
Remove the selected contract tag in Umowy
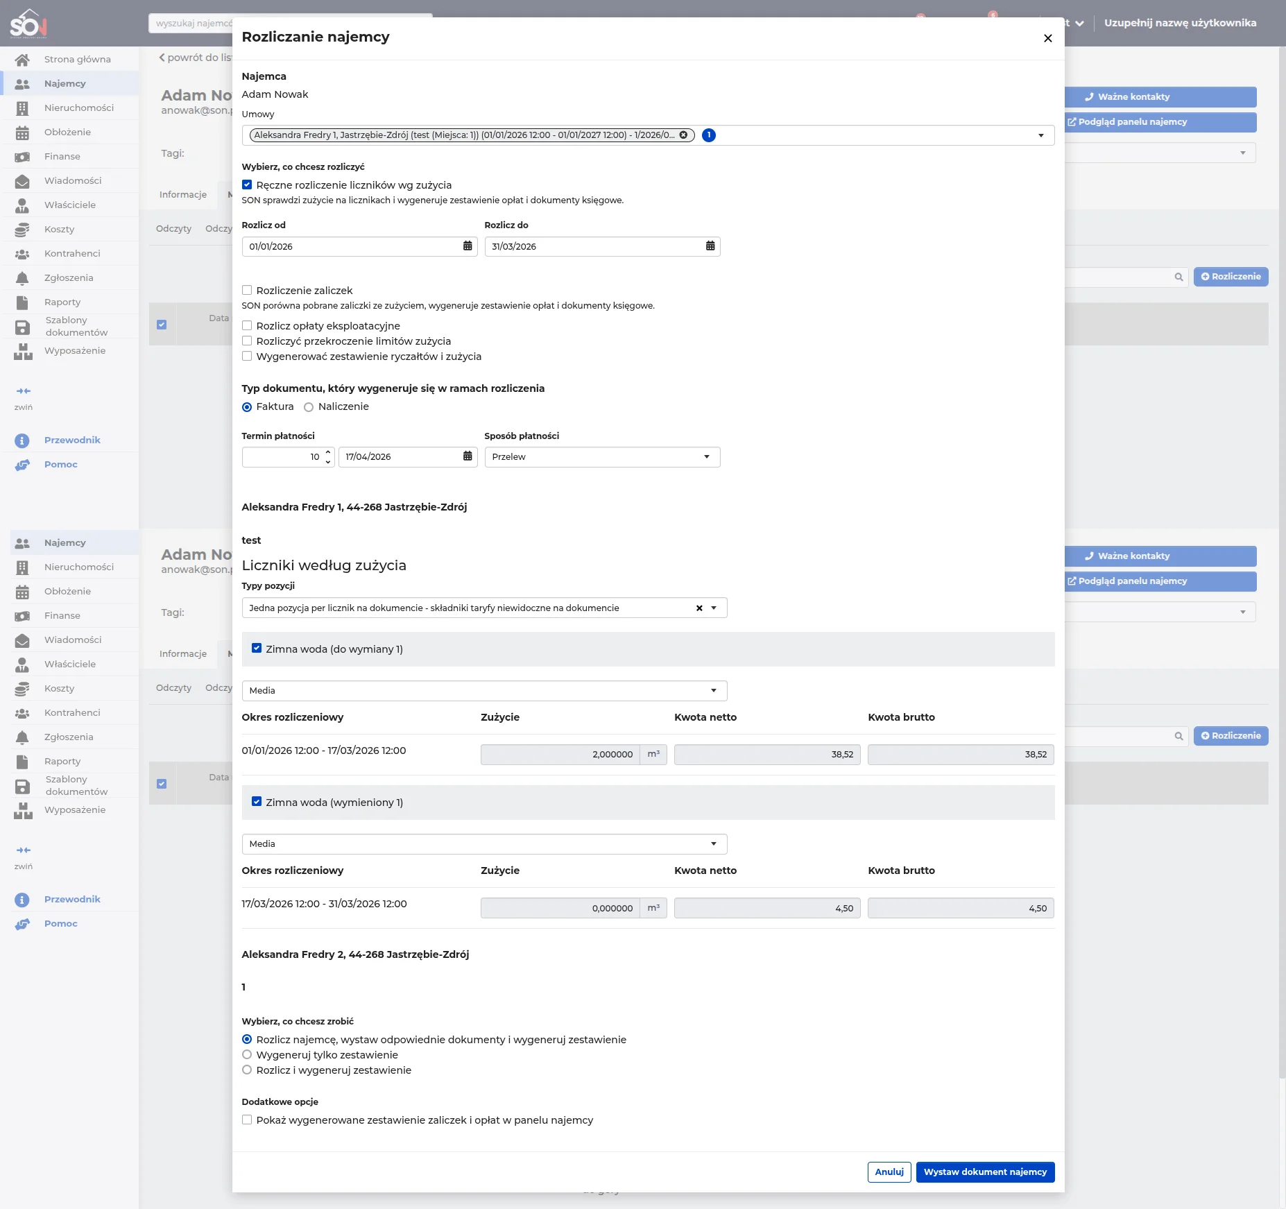click(683, 135)
